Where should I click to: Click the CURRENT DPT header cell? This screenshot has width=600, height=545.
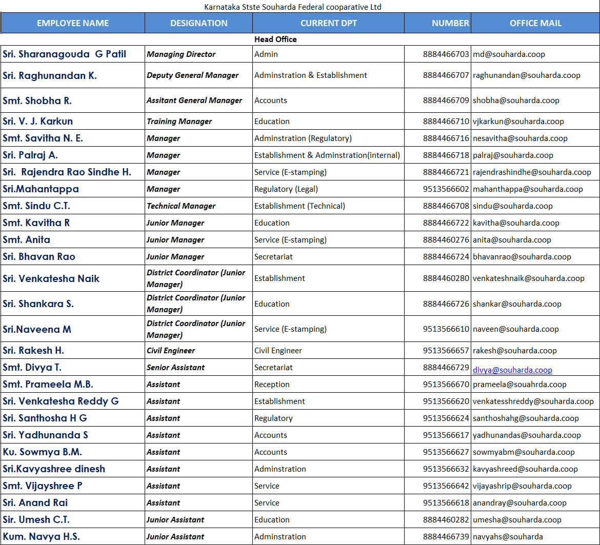point(328,23)
